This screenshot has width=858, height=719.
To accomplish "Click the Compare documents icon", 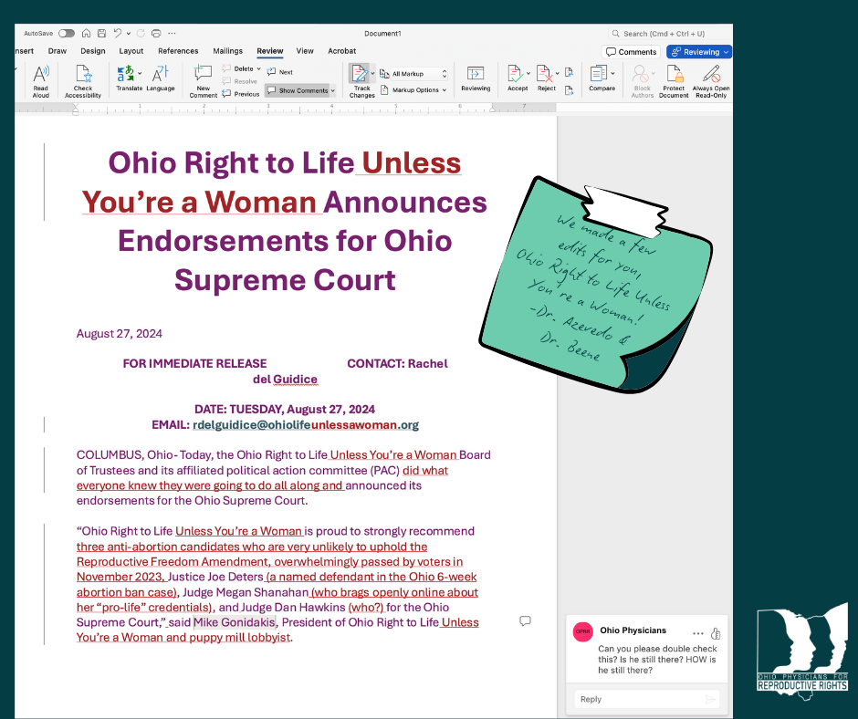I will click(599, 73).
